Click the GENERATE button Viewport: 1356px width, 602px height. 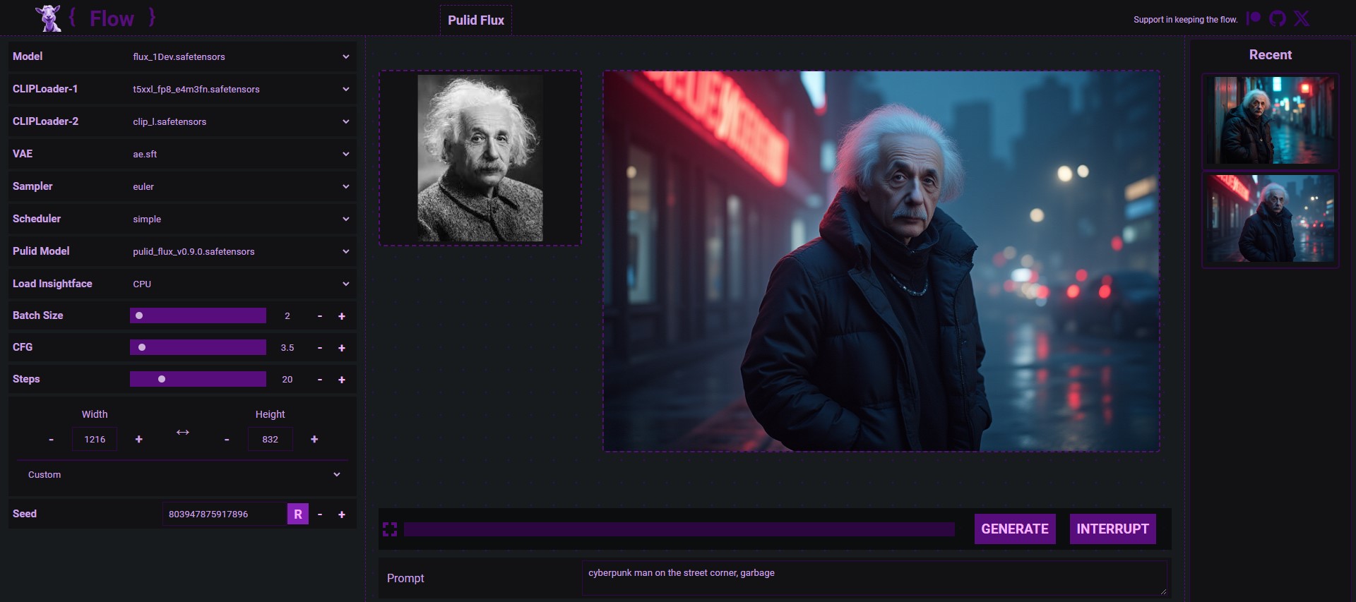[1015, 529]
